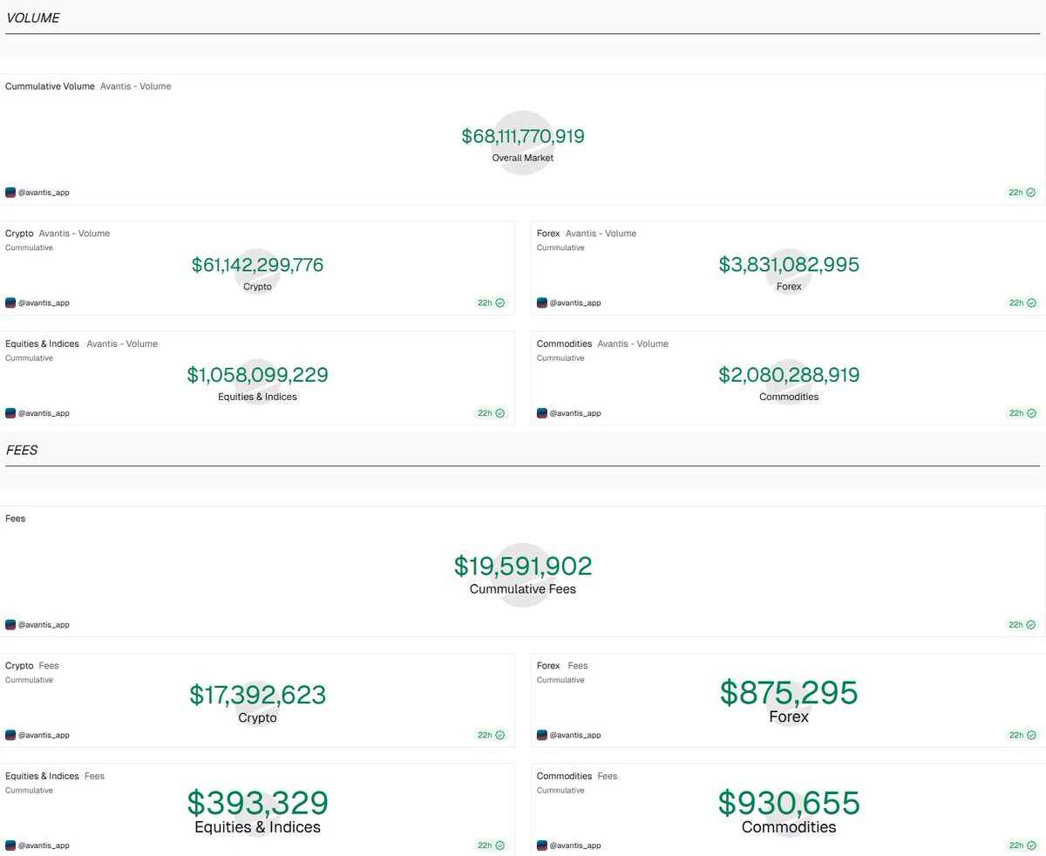Select the $3,831,082,995 forex volume value
This screenshot has height=856, width=1046.
tap(789, 265)
